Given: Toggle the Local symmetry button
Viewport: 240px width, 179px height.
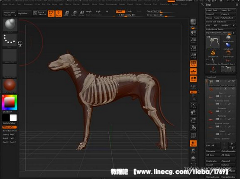Looking at the screenshot, I should (193, 79).
